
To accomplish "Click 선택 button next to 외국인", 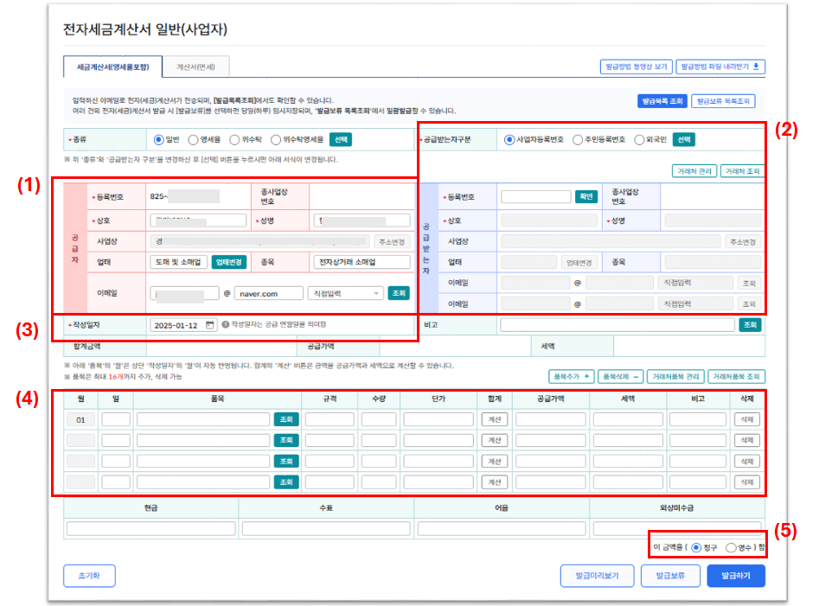I will click(684, 140).
